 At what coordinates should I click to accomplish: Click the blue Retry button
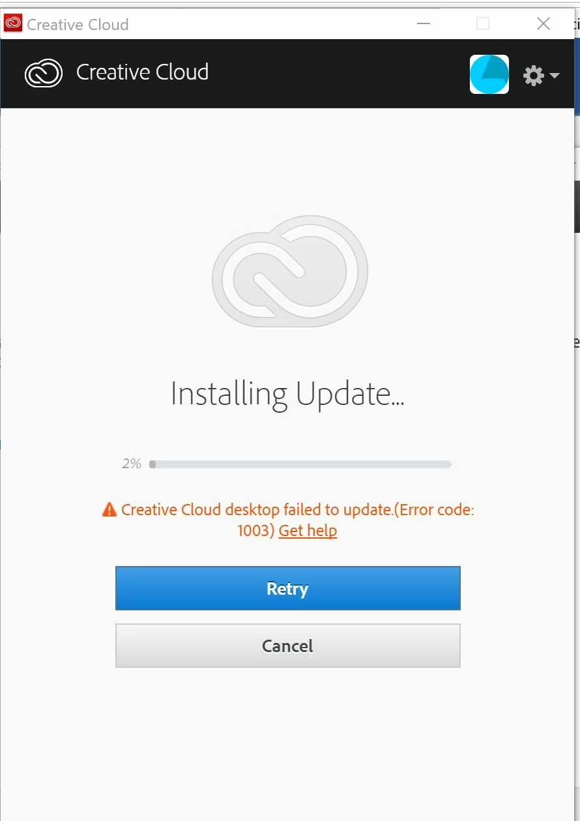click(x=288, y=588)
